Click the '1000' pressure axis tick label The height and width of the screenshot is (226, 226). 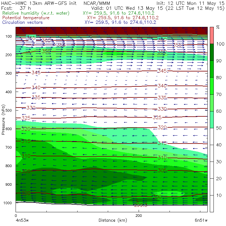tap(7, 203)
